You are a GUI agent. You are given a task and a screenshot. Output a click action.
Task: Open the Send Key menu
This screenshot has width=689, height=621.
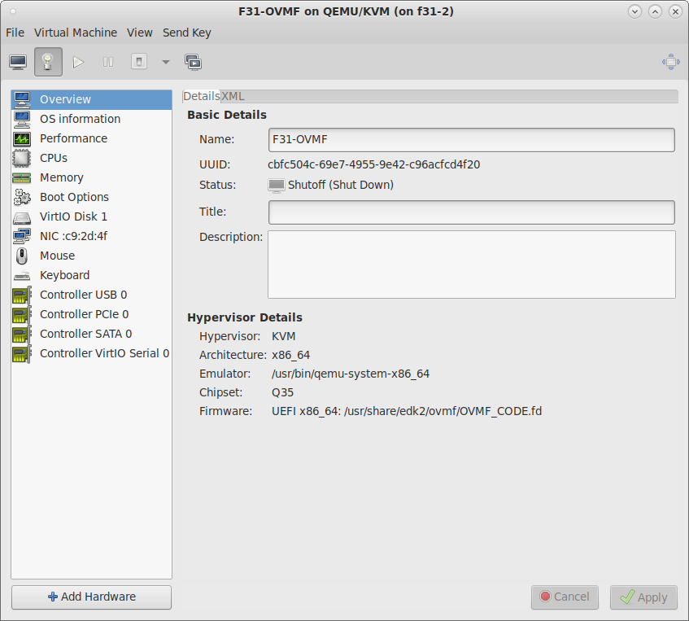186,33
